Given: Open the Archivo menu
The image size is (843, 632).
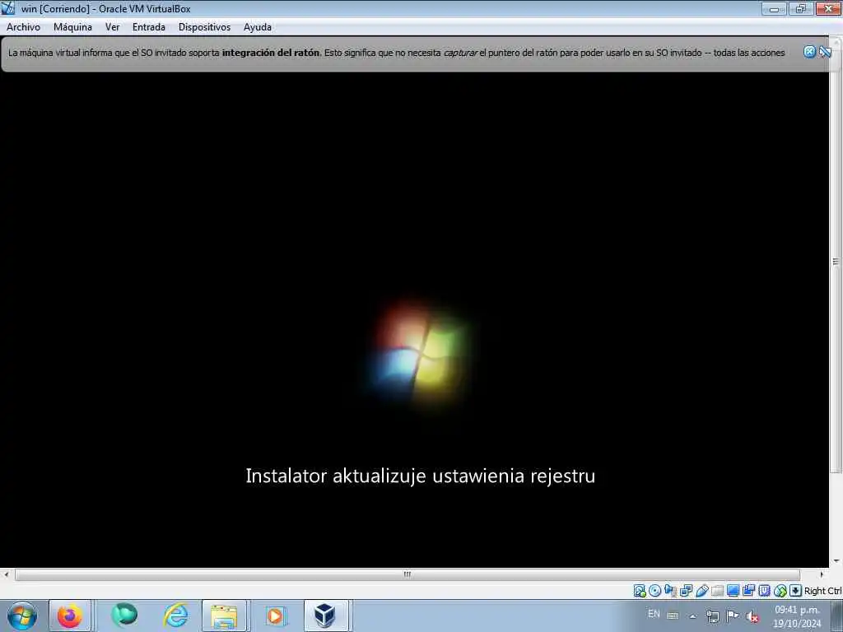Looking at the screenshot, I should coord(23,27).
